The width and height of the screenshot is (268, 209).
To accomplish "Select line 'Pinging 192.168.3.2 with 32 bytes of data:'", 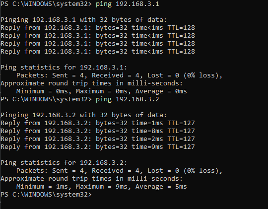I will 83,115.
